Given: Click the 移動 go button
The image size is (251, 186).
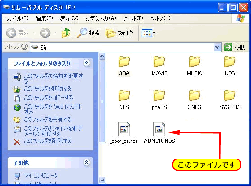Looking at the screenshot, I should coord(235,47).
